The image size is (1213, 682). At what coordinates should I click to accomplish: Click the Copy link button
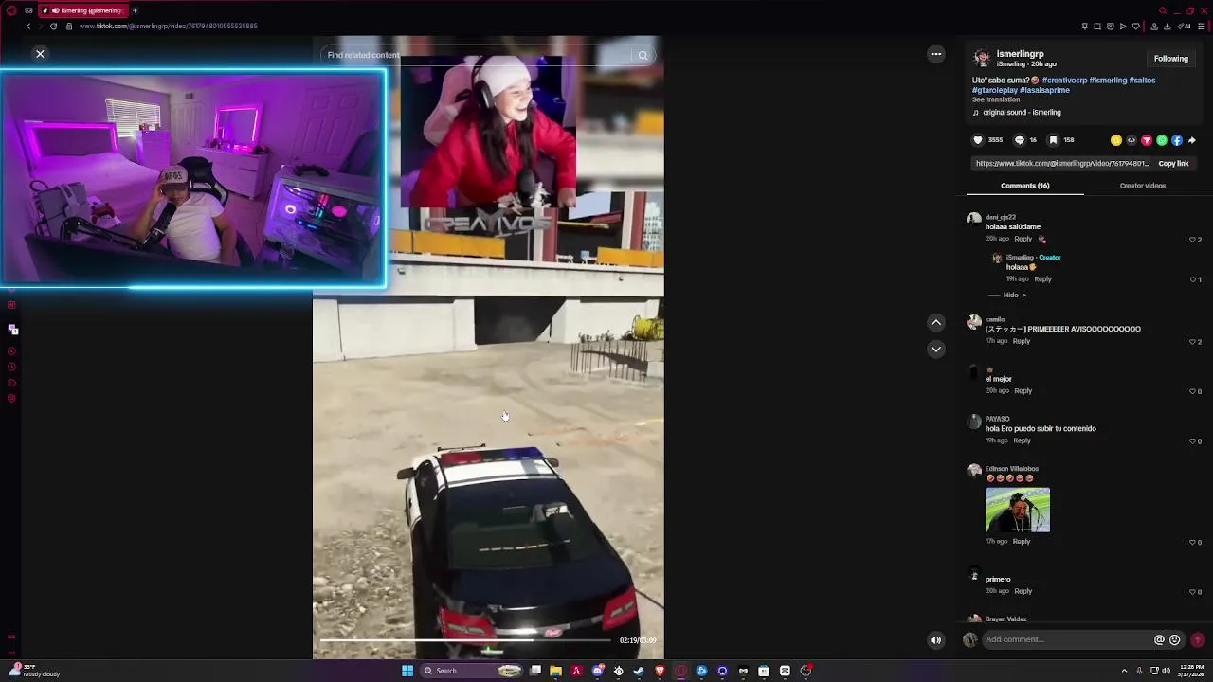click(1173, 164)
